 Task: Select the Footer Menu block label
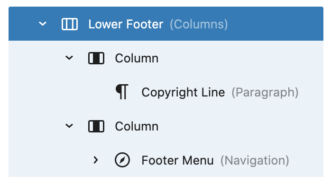click(177, 161)
